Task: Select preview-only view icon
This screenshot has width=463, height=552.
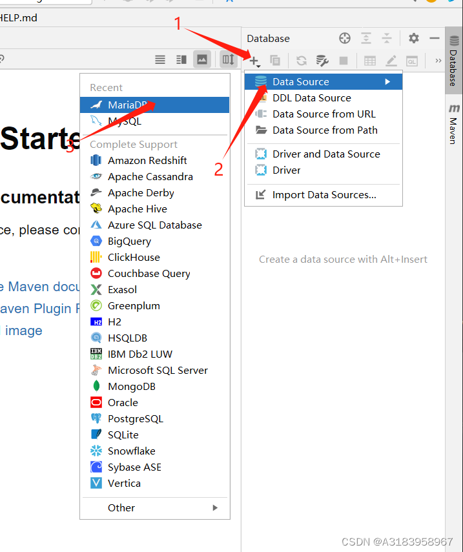Action: 202,59
